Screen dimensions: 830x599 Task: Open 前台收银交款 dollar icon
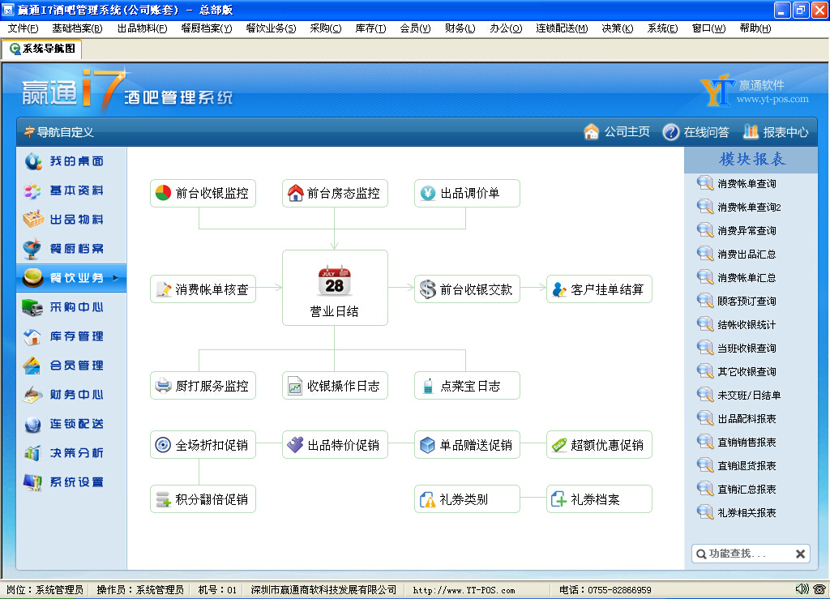[x=427, y=289]
